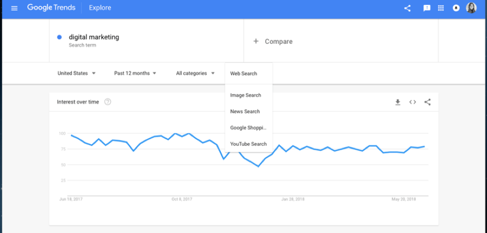487x233 pixels.
Task: Select News Search in the list
Action: pyautogui.click(x=245, y=112)
